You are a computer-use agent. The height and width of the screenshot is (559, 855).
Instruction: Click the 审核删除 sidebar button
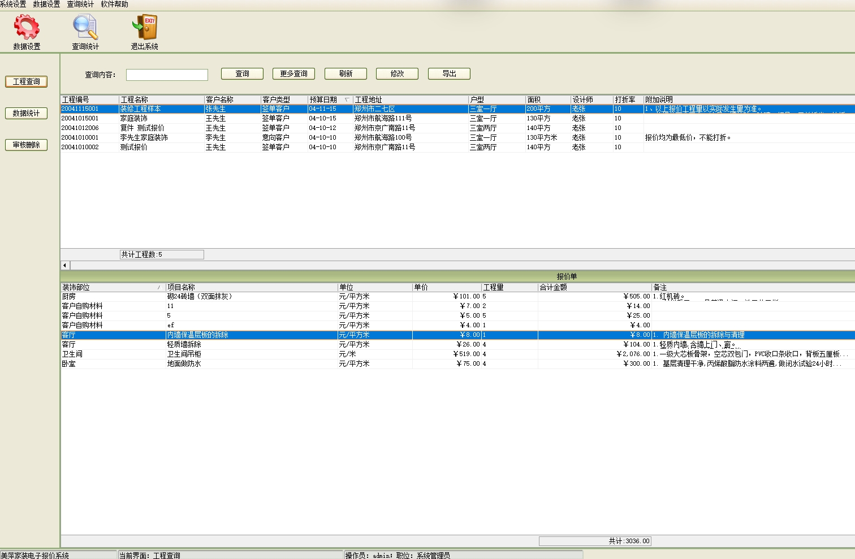[x=27, y=145]
